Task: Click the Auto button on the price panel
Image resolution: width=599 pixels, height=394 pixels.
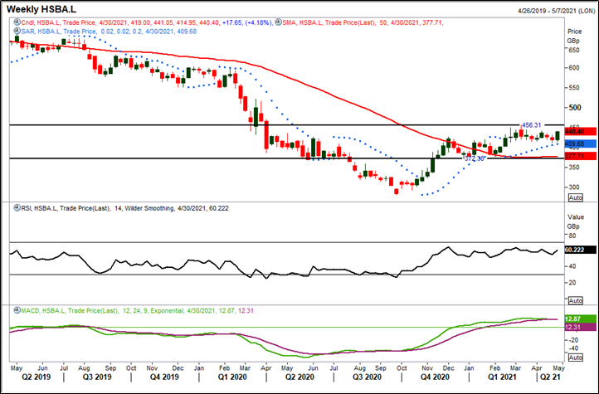Action: (x=575, y=197)
